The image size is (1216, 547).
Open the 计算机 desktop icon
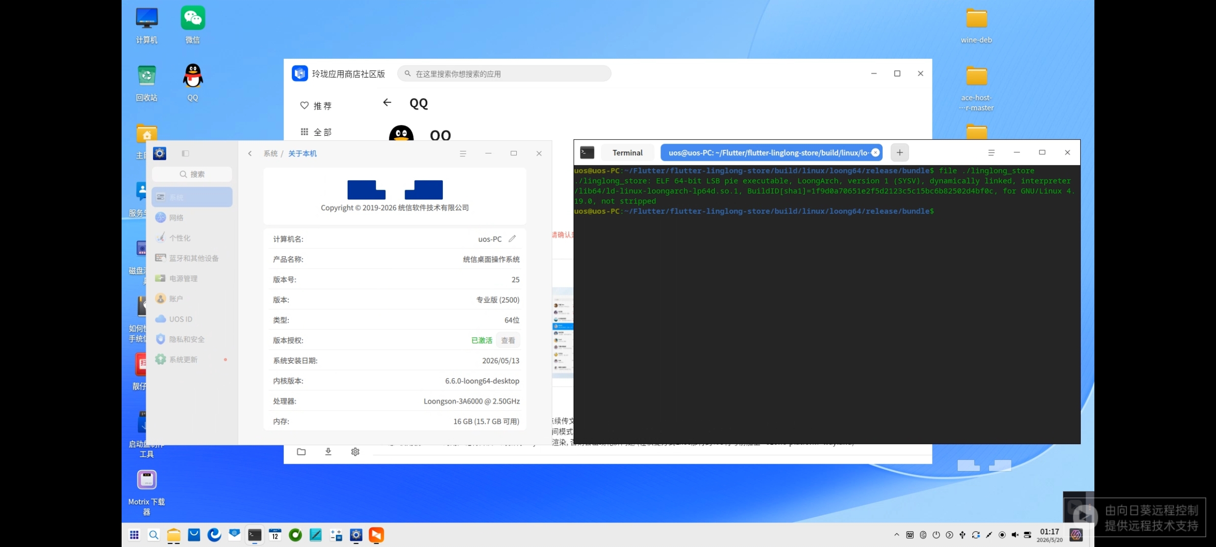tap(147, 25)
